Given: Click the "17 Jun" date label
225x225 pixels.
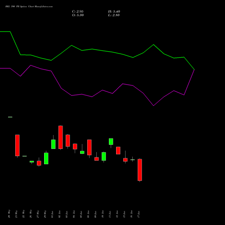Looking at the screenshot, I should (139, 214).
